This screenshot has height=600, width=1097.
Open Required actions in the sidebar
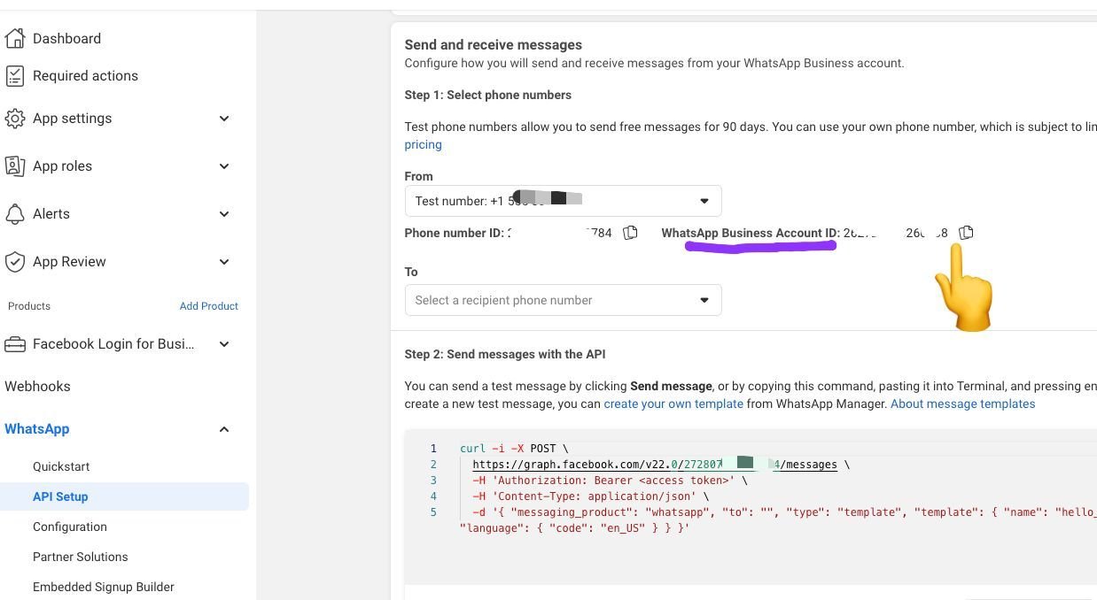pos(85,75)
